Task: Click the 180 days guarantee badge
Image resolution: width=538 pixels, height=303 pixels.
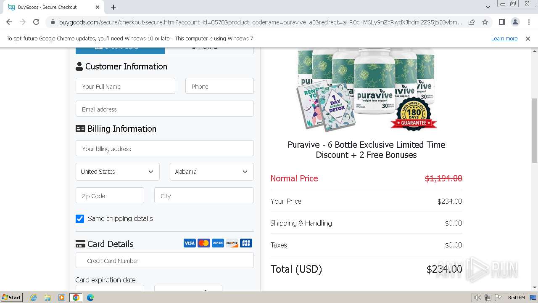Action: click(x=414, y=114)
